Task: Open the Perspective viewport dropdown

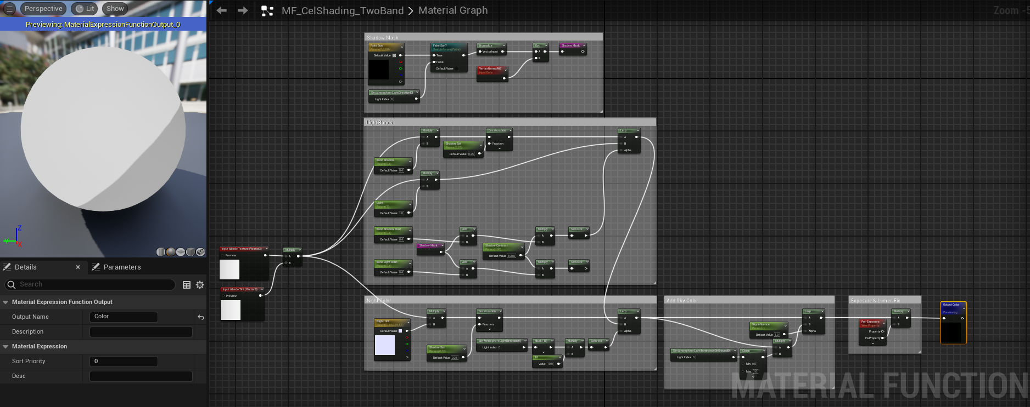Action: pos(43,9)
